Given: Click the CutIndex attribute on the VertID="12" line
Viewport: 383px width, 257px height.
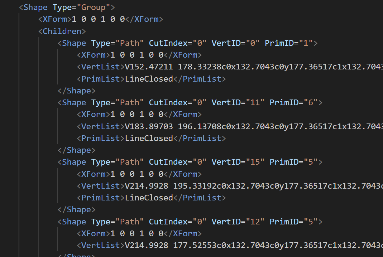Looking at the screenshot, I should (x=168, y=221).
